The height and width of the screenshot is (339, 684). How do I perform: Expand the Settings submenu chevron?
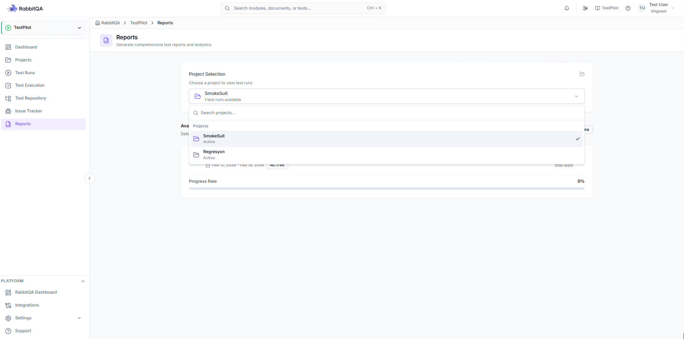pos(79,318)
